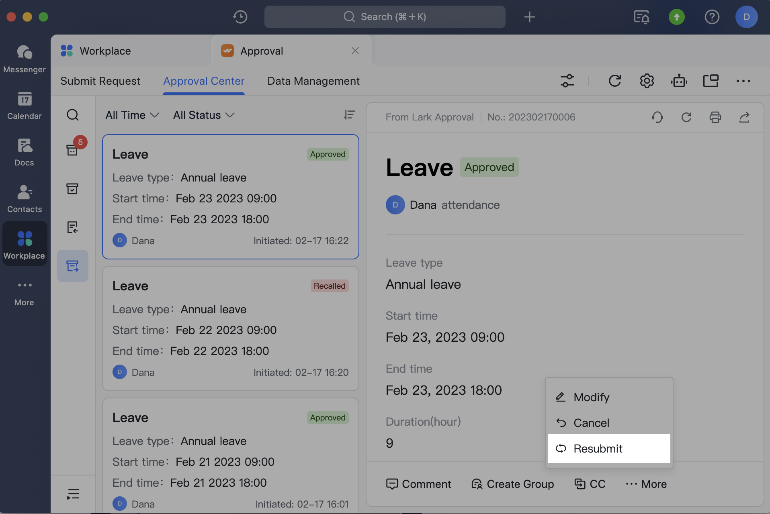Click the search field in title bar
Image resolution: width=770 pixels, height=514 pixels.
point(385,16)
